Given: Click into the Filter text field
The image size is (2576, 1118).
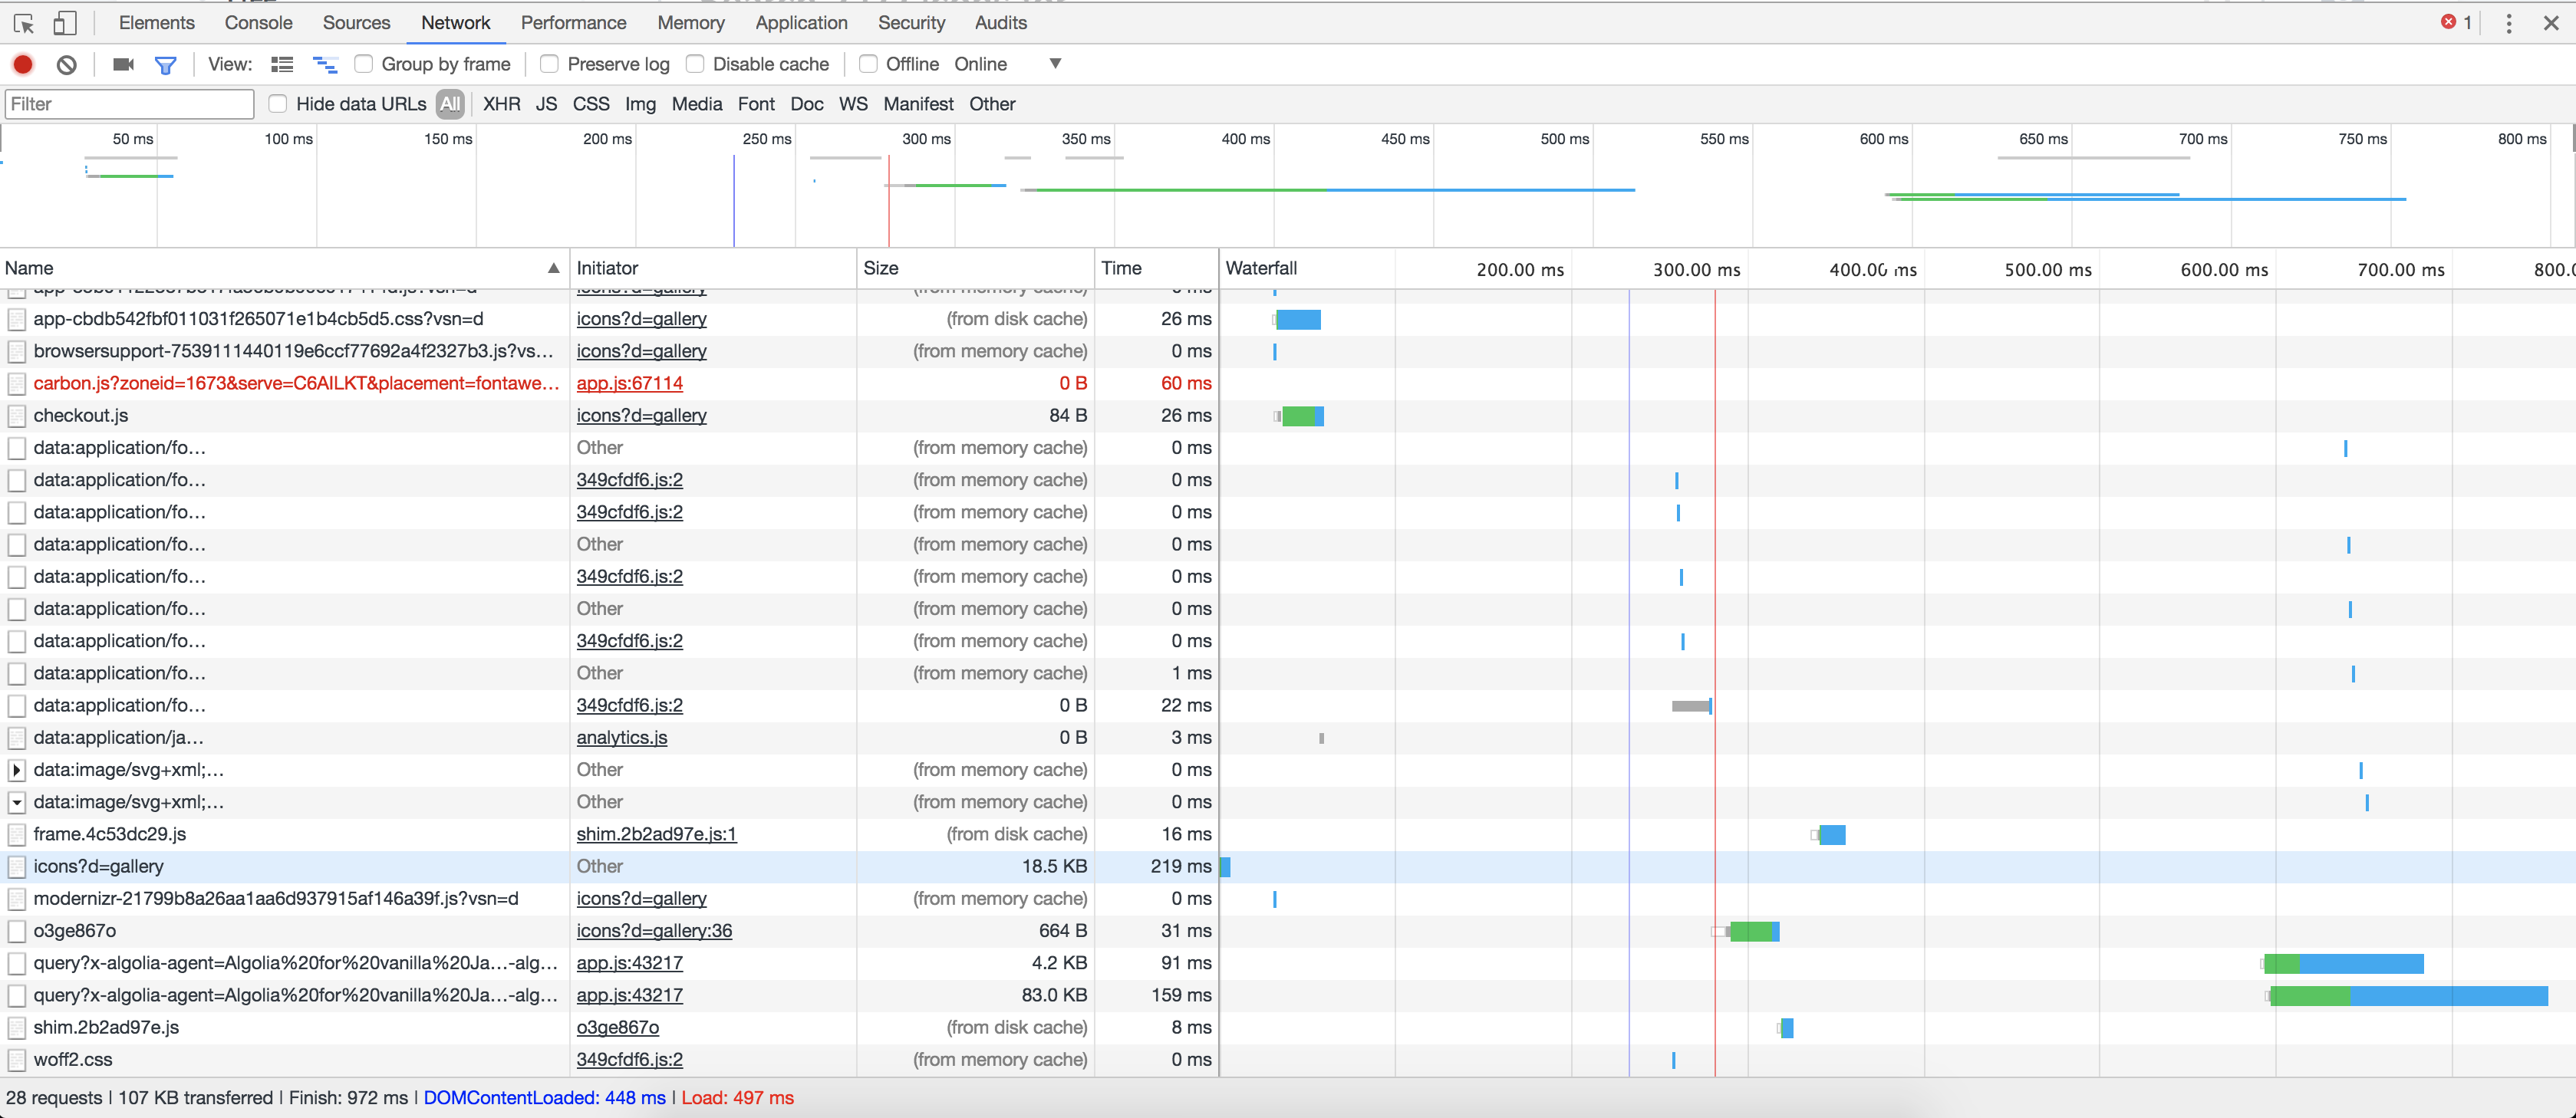Looking at the screenshot, I should point(130,104).
